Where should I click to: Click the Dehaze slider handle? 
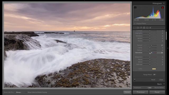coord(150,50)
